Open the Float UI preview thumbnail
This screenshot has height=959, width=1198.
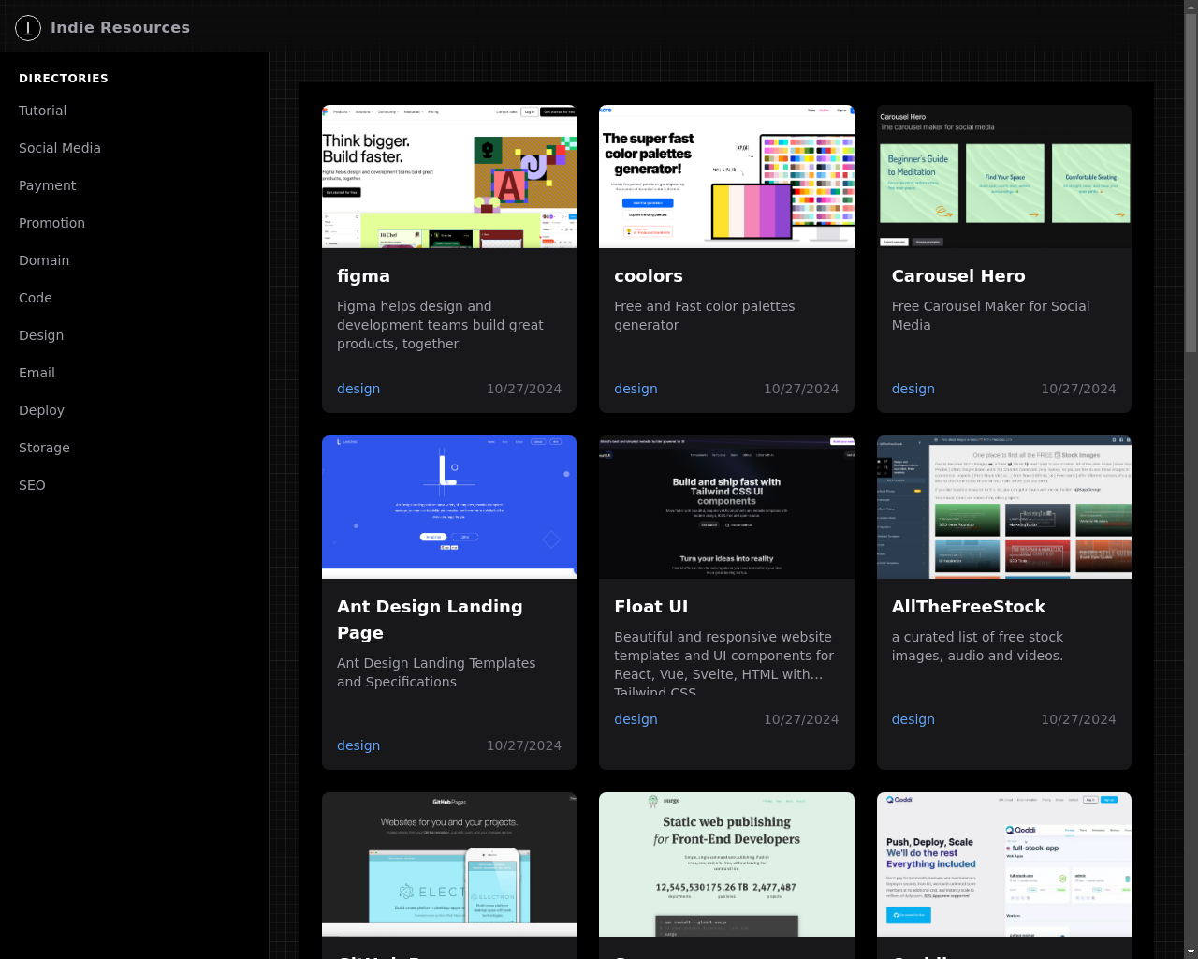[x=726, y=507]
